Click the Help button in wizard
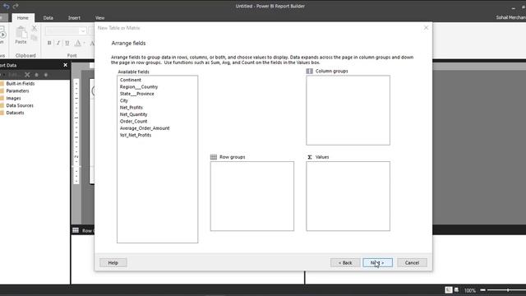 (113, 263)
